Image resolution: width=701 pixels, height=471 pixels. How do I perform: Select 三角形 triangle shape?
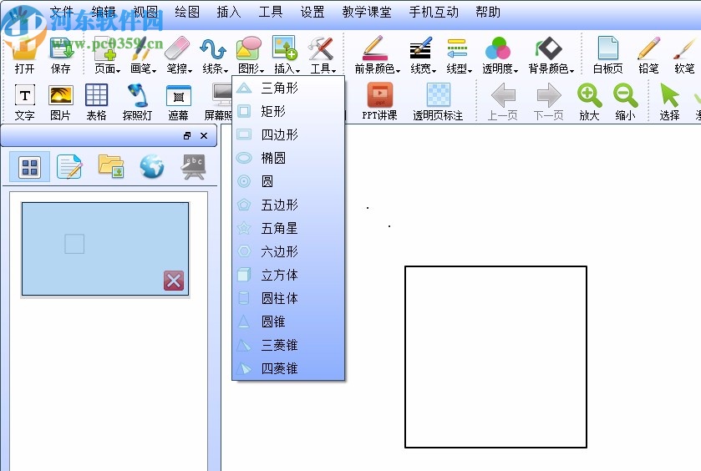pyautogui.click(x=288, y=88)
